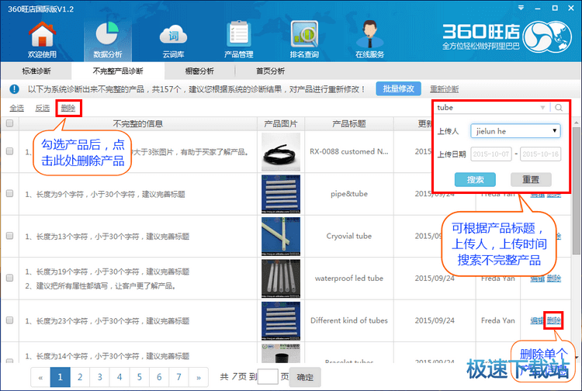This screenshot has height=391, width=582.
Task: Go to page 7
Action: pos(179,377)
